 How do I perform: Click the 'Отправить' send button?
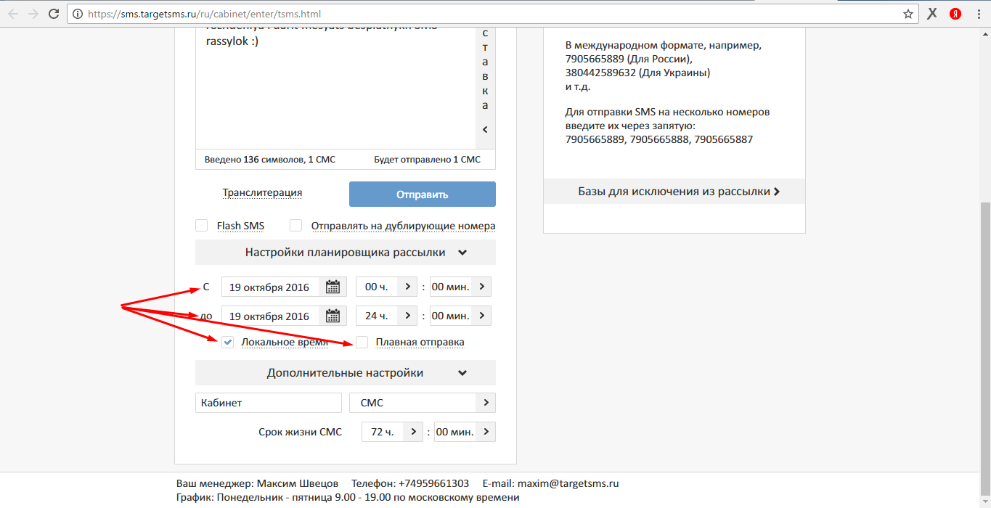click(x=423, y=194)
